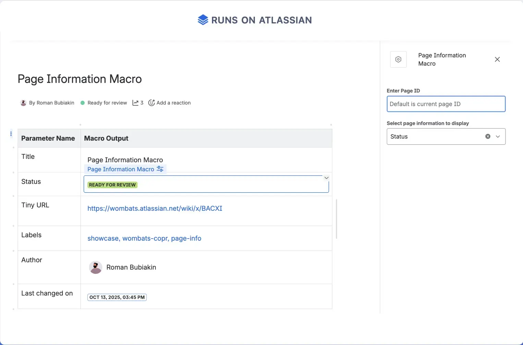Click the green Ready for review status dot
Screen dimensions: 523x345
pyautogui.click(x=83, y=103)
